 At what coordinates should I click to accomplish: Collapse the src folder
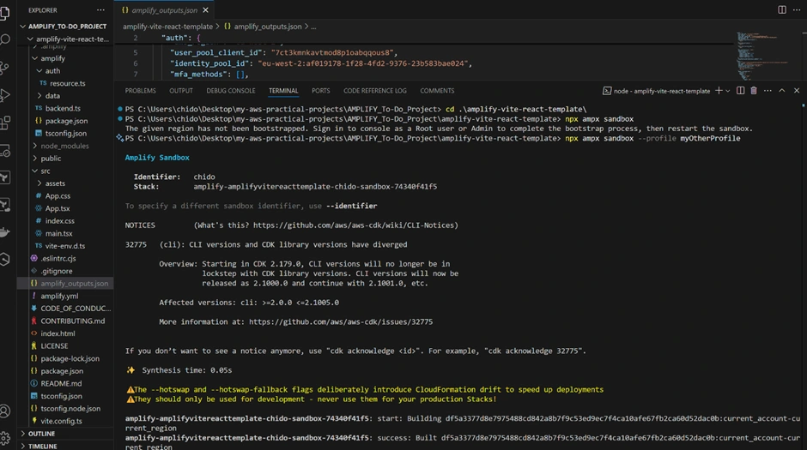pos(46,171)
